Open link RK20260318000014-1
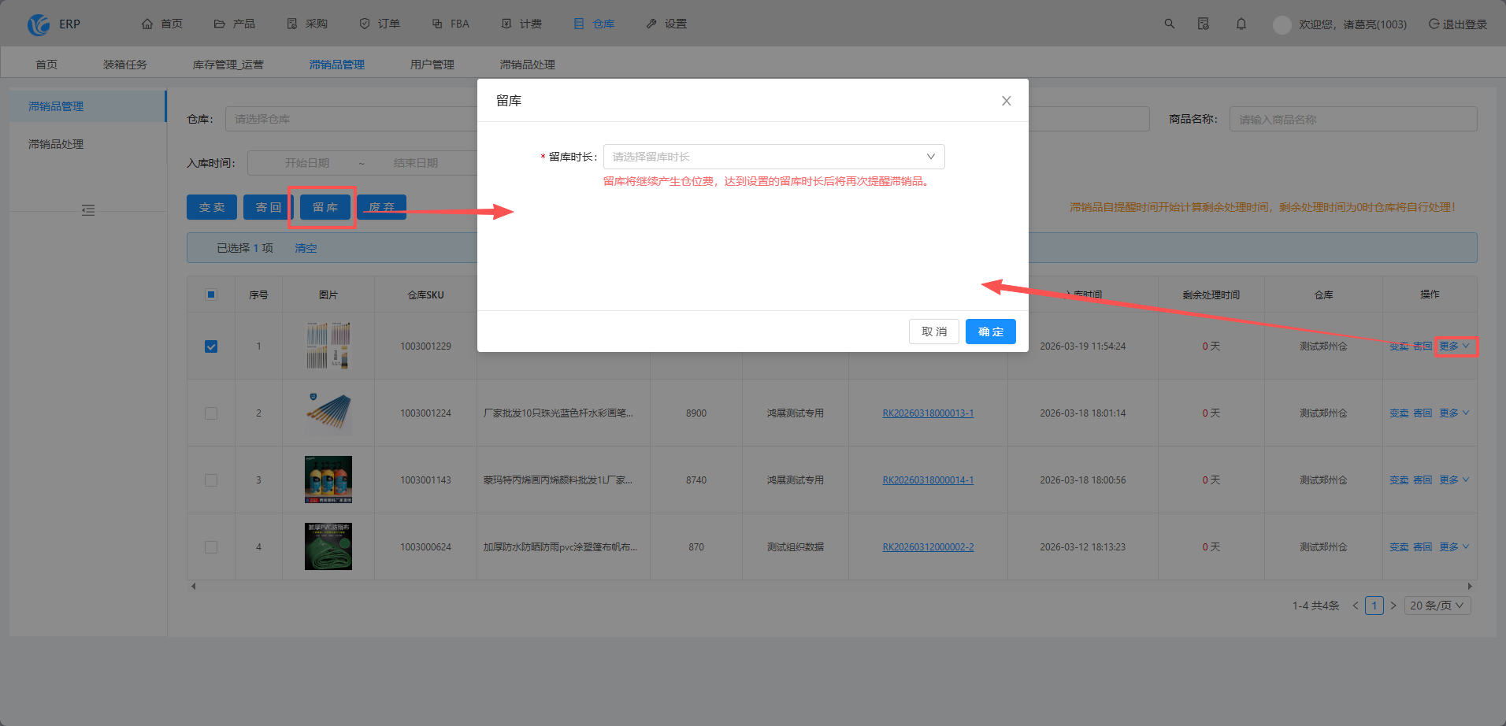This screenshot has height=726, width=1506. pyautogui.click(x=928, y=480)
